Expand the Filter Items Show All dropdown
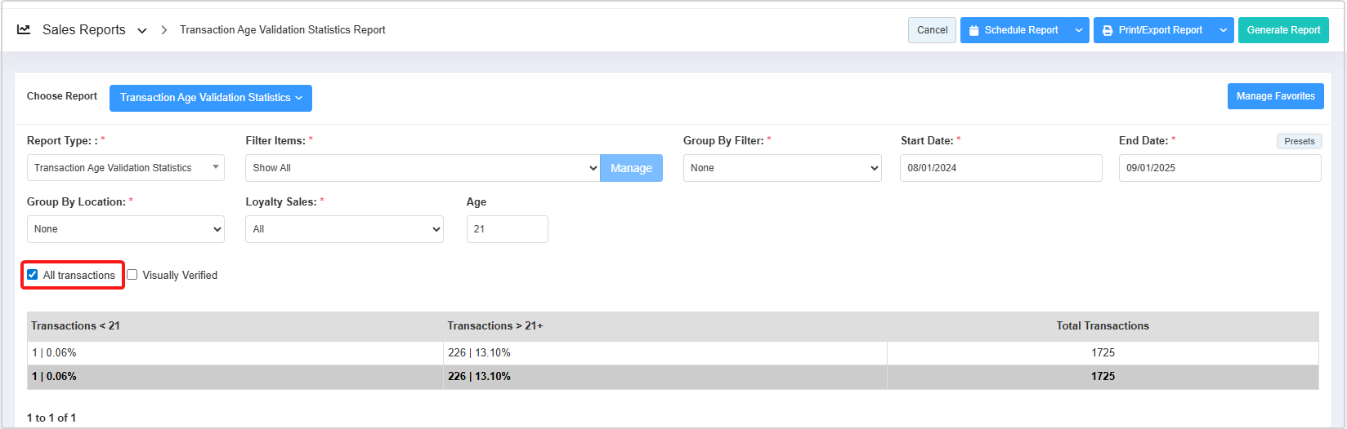Viewport: 1347px width, 429px height. [x=422, y=168]
